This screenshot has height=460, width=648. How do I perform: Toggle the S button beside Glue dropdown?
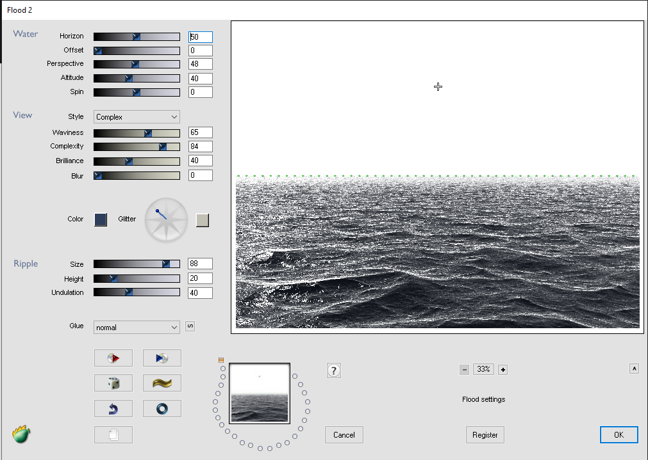coord(190,326)
